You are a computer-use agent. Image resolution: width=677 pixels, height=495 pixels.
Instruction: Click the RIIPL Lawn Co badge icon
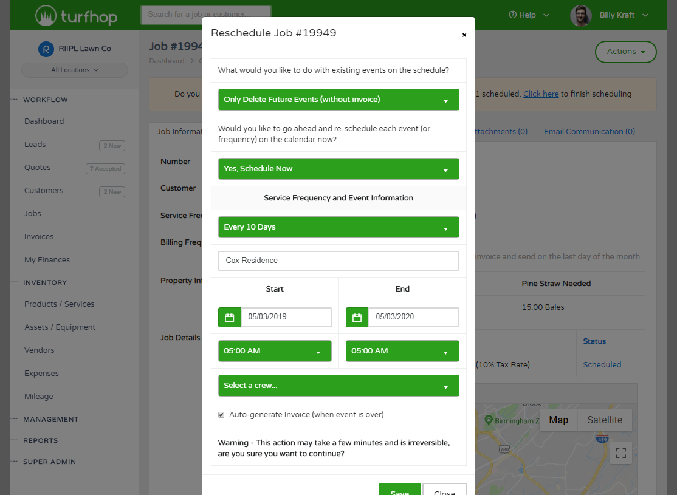click(x=46, y=49)
